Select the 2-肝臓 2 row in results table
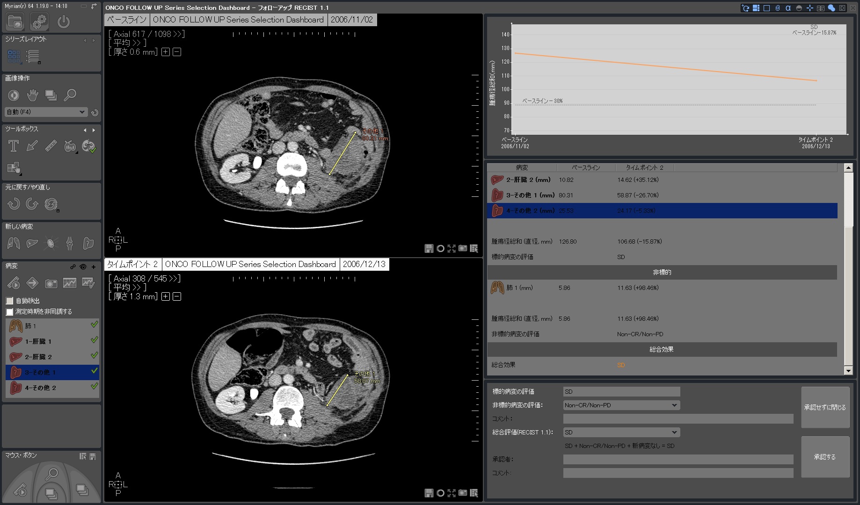 tap(528, 180)
